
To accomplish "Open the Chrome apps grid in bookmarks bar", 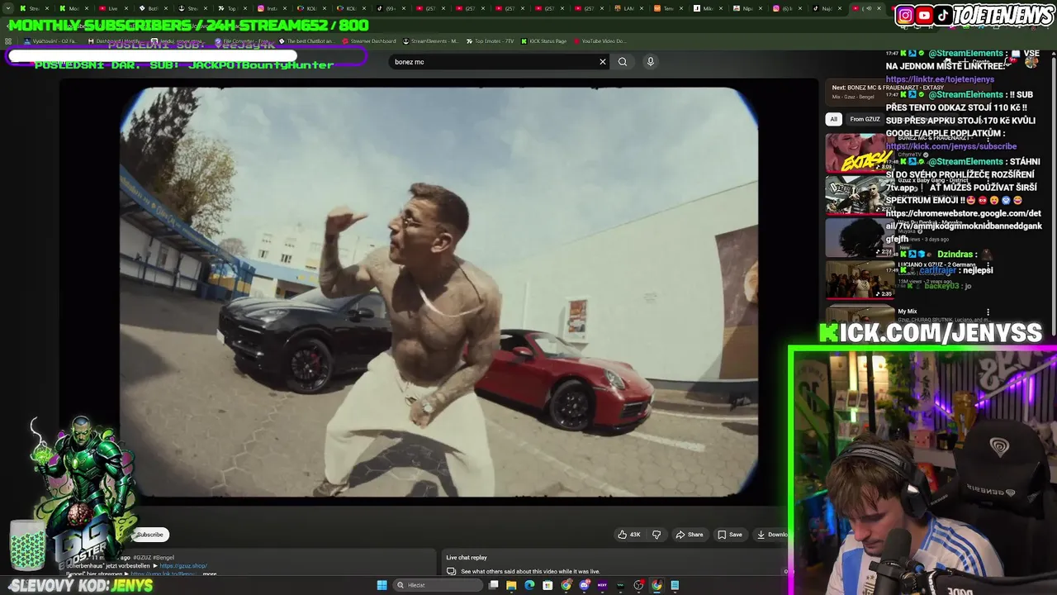I will (8, 41).
